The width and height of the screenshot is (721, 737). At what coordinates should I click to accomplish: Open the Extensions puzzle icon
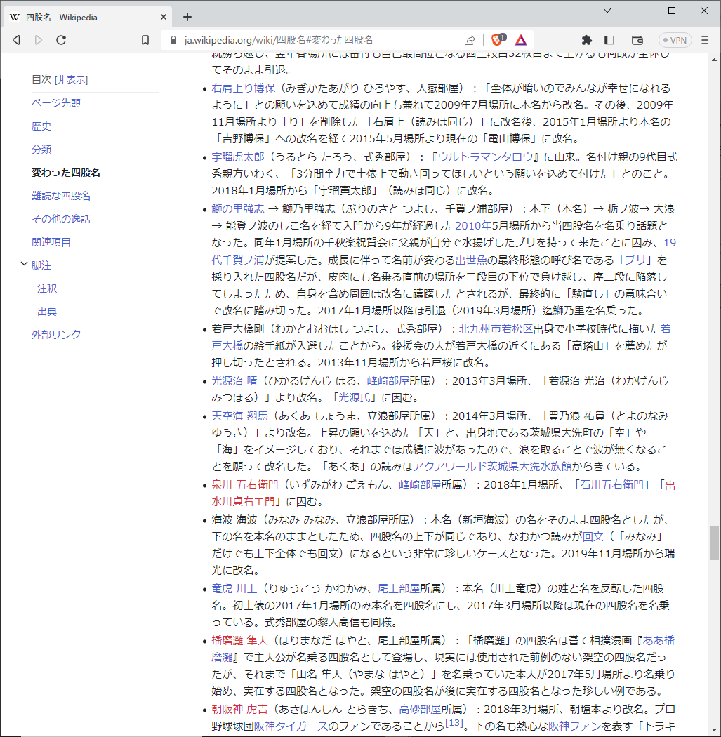(587, 40)
